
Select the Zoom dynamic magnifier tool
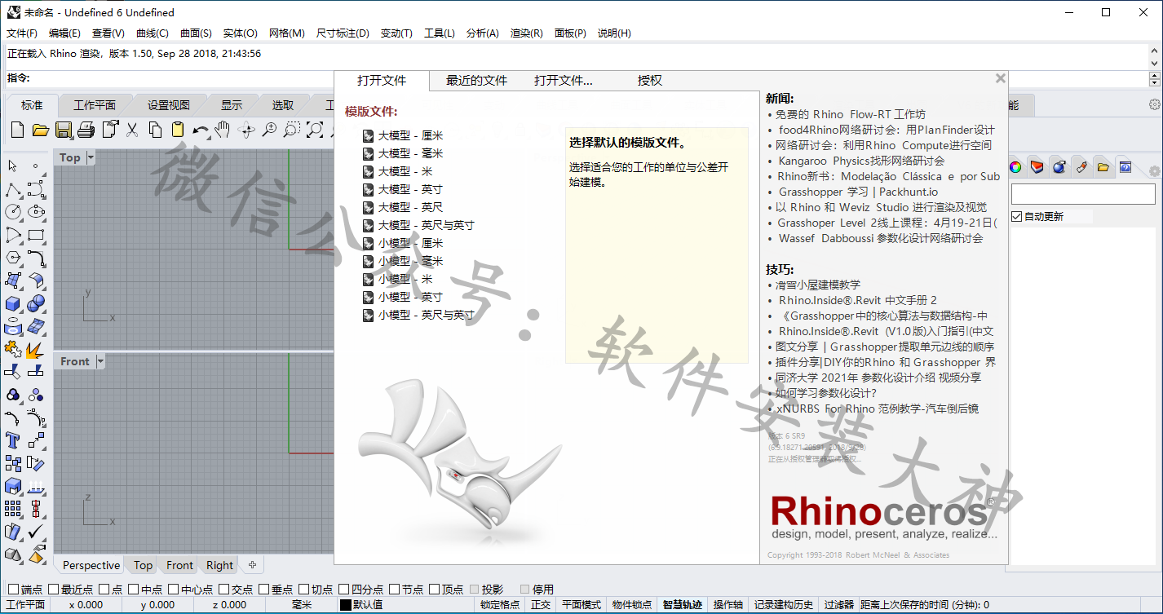coord(269,130)
